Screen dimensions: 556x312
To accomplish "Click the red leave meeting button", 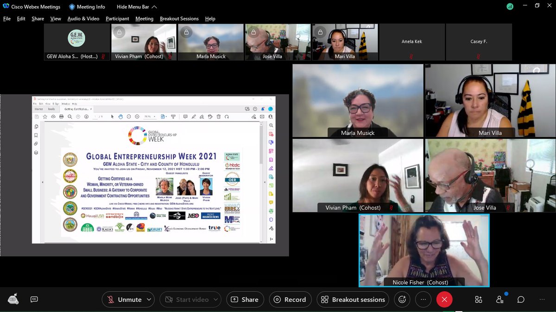I will 444,300.
